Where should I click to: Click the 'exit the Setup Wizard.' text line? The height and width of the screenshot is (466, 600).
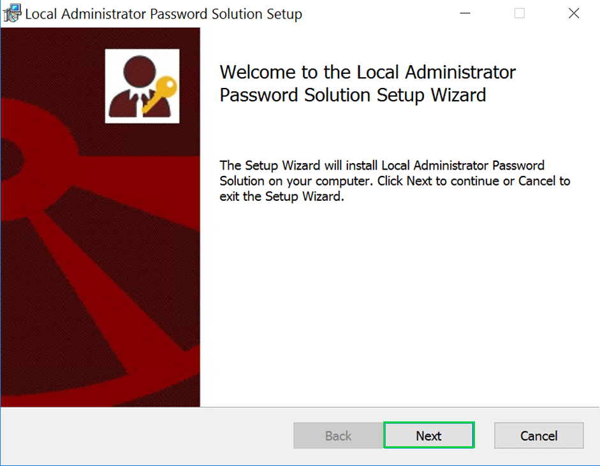[281, 196]
